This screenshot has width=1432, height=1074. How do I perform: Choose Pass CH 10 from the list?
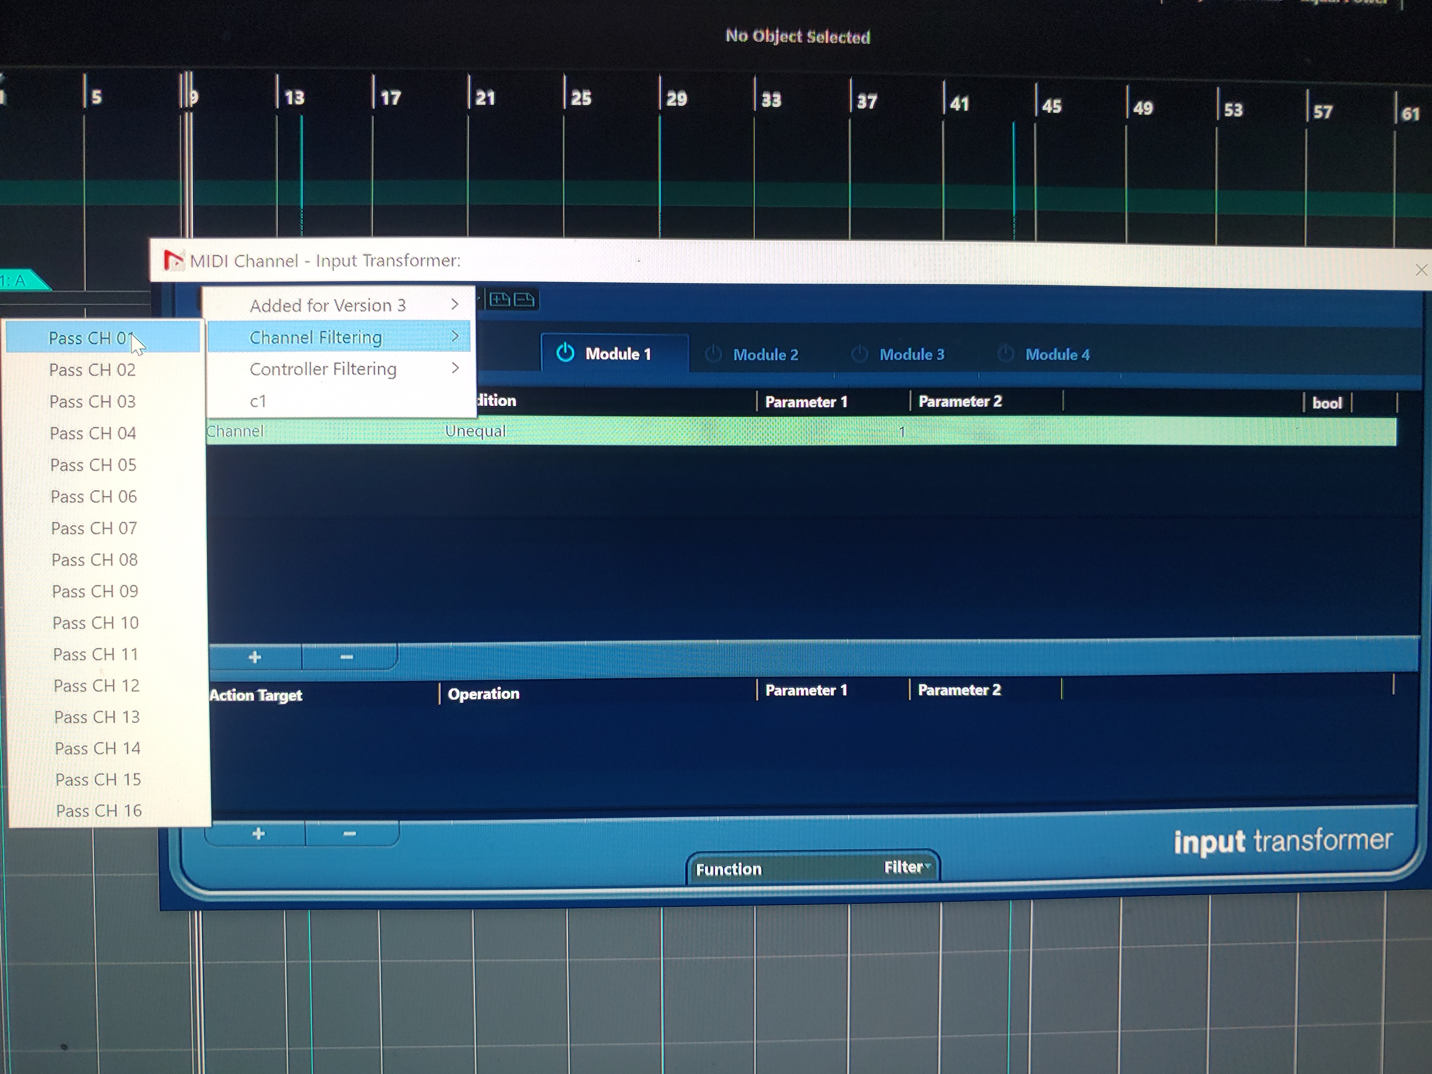click(95, 623)
